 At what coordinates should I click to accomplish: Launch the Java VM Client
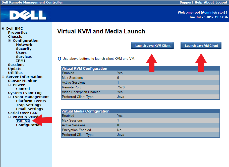point(201,46)
